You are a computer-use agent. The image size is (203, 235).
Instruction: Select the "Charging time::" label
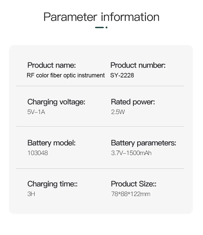[x=52, y=184]
